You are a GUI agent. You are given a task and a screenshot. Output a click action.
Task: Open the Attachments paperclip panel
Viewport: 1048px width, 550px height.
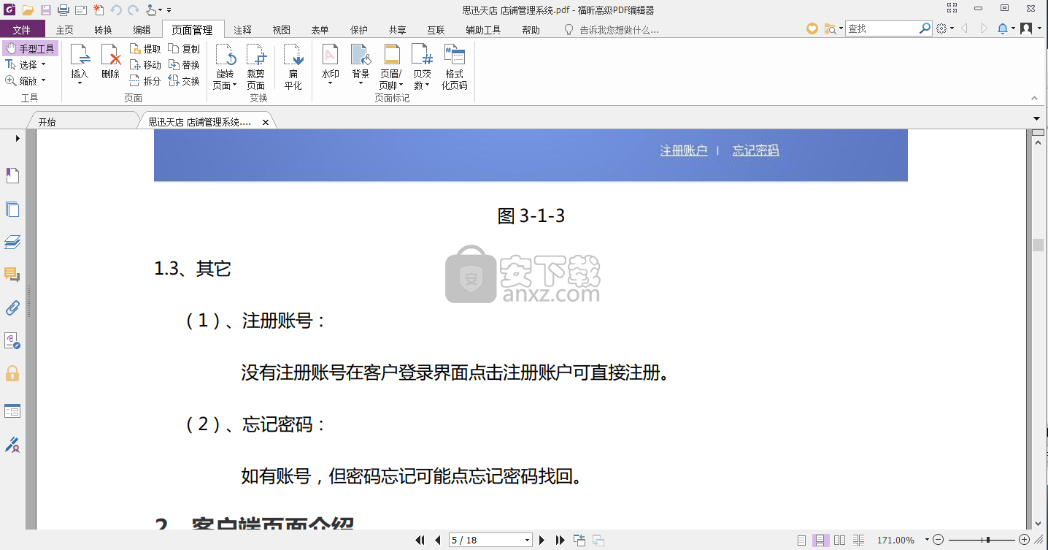(12, 308)
